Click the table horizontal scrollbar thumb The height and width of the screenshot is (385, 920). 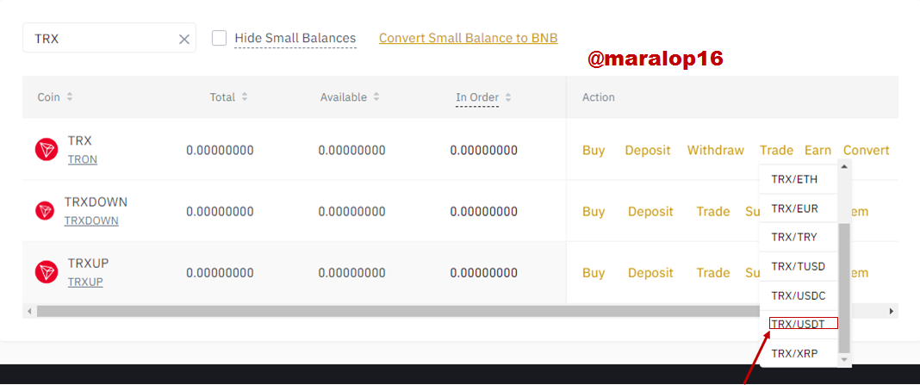tap(399, 310)
